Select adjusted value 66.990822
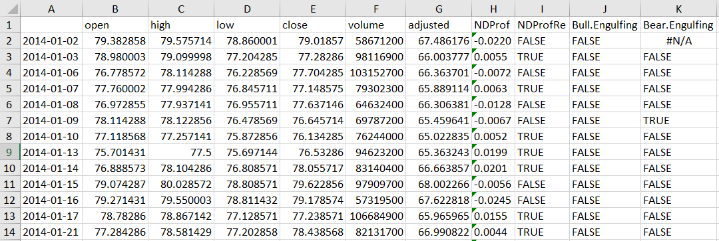Screen dimensions: 719x241 click(439, 232)
